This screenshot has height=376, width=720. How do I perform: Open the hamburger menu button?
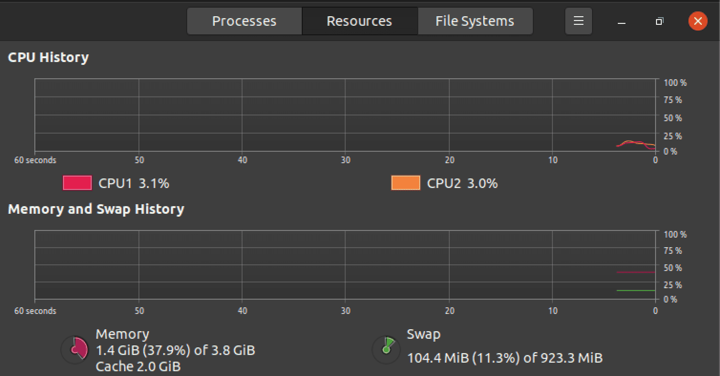coord(579,21)
